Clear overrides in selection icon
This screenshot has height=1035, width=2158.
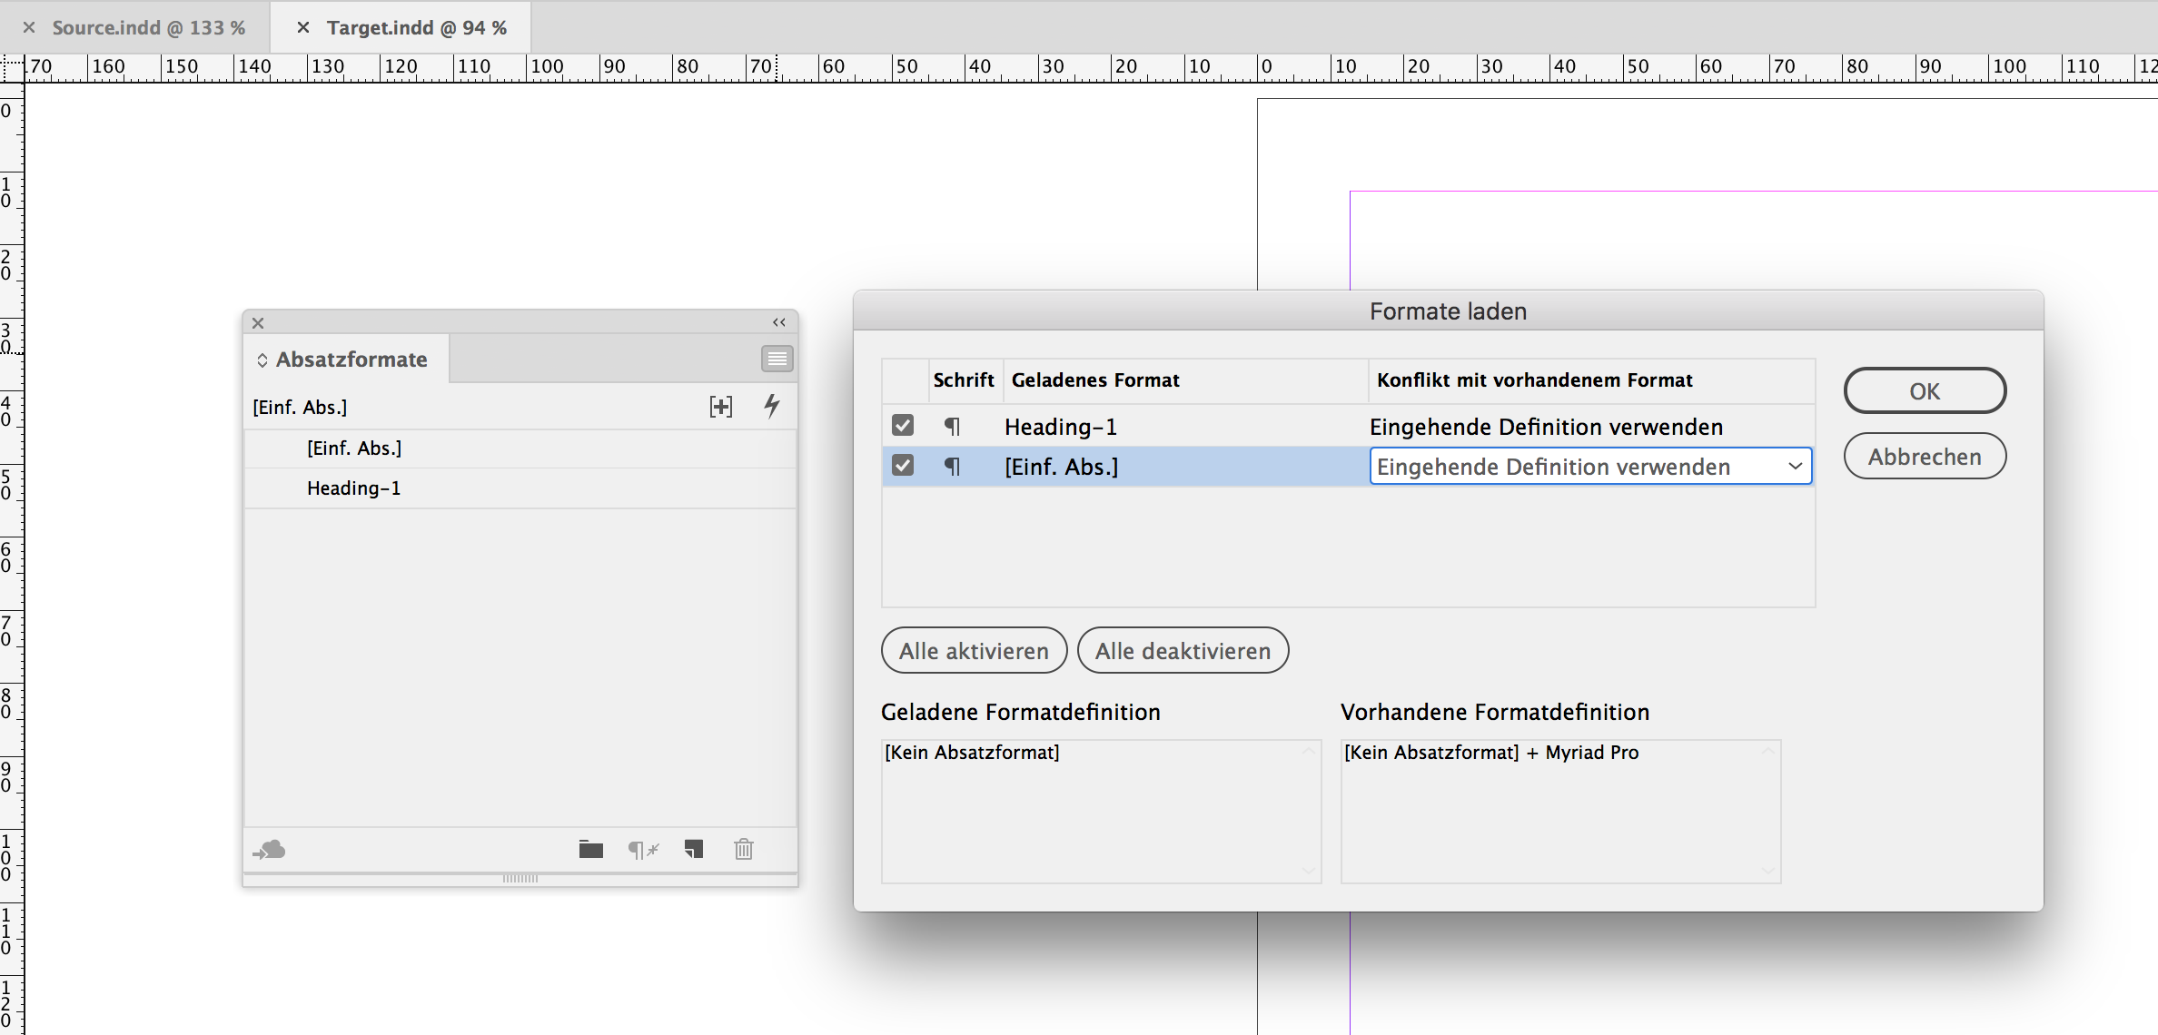click(x=643, y=849)
